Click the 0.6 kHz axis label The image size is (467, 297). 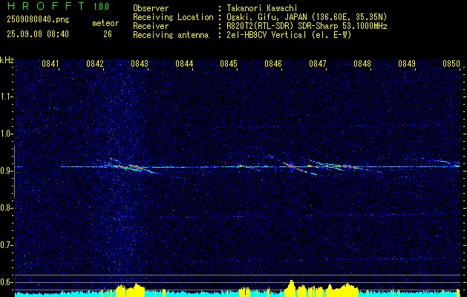click(x=7, y=282)
